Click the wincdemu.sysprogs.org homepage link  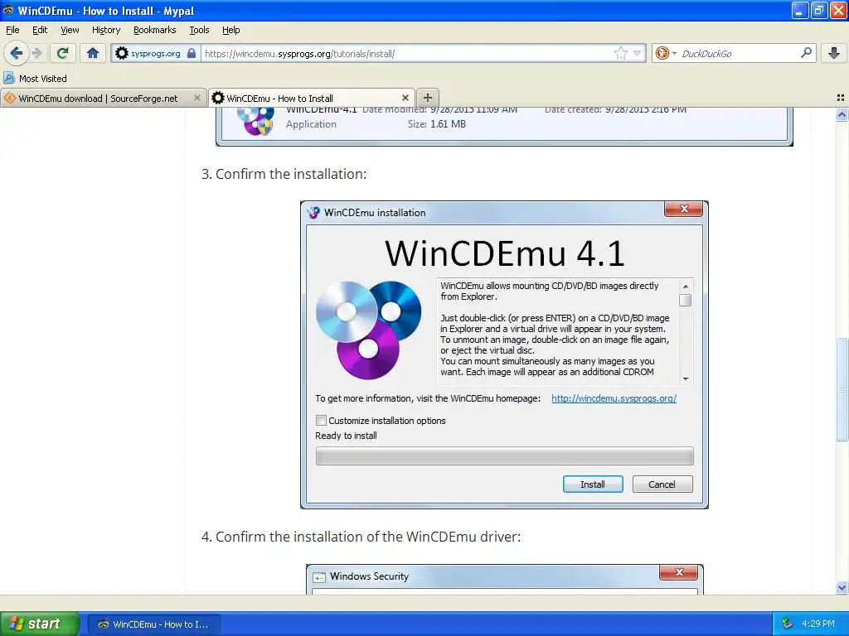pos(614,398)
